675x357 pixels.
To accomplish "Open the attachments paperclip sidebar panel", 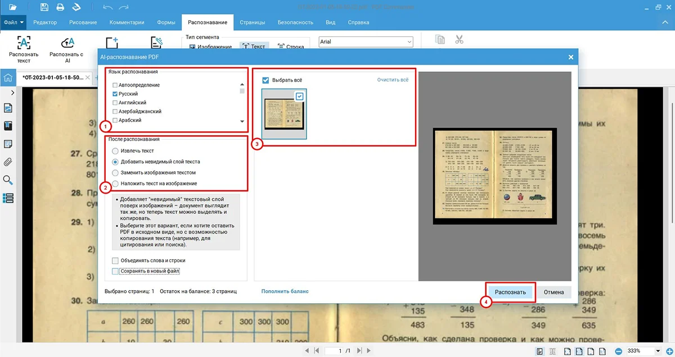I will (x=8, y=162).
